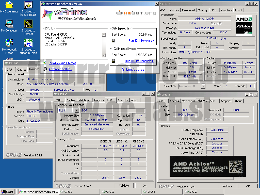Click the HWBOT.org logo
Image resolution: width=260 pixels, height=195 pixels.
click(x=136, y=13)
